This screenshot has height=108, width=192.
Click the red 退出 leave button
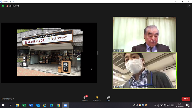tap(186, 99)
